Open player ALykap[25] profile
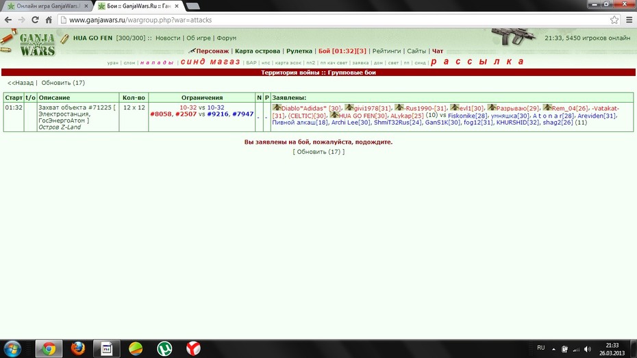This screenshot has height=358, width=637. (407, 116)
